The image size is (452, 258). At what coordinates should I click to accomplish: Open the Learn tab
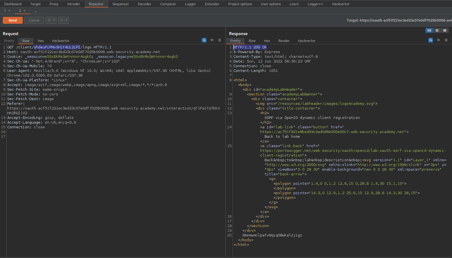coord(294,4)
